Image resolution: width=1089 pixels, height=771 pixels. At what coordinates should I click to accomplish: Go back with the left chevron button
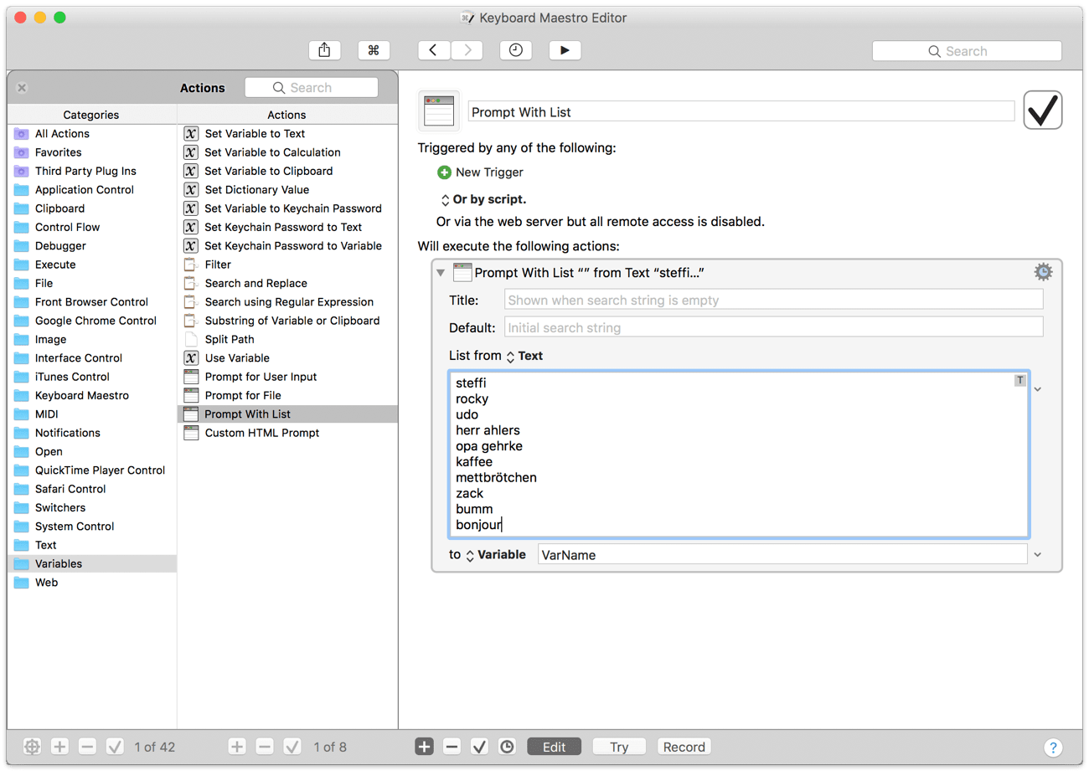point(434,50)
